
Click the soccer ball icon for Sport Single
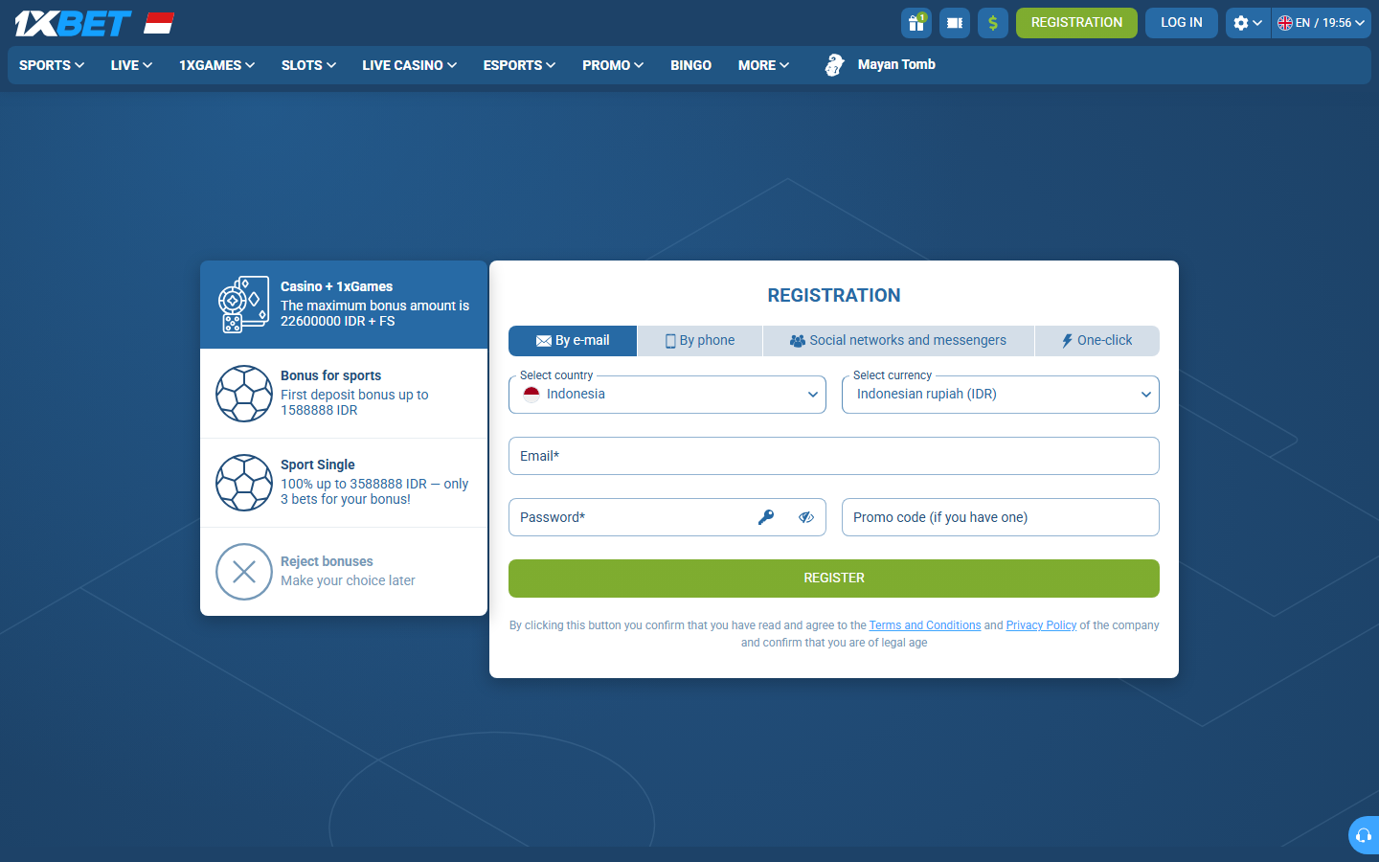(x=244, y=483)
